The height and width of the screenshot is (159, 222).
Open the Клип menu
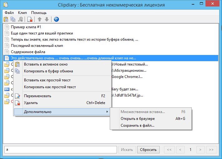point(22,13)
